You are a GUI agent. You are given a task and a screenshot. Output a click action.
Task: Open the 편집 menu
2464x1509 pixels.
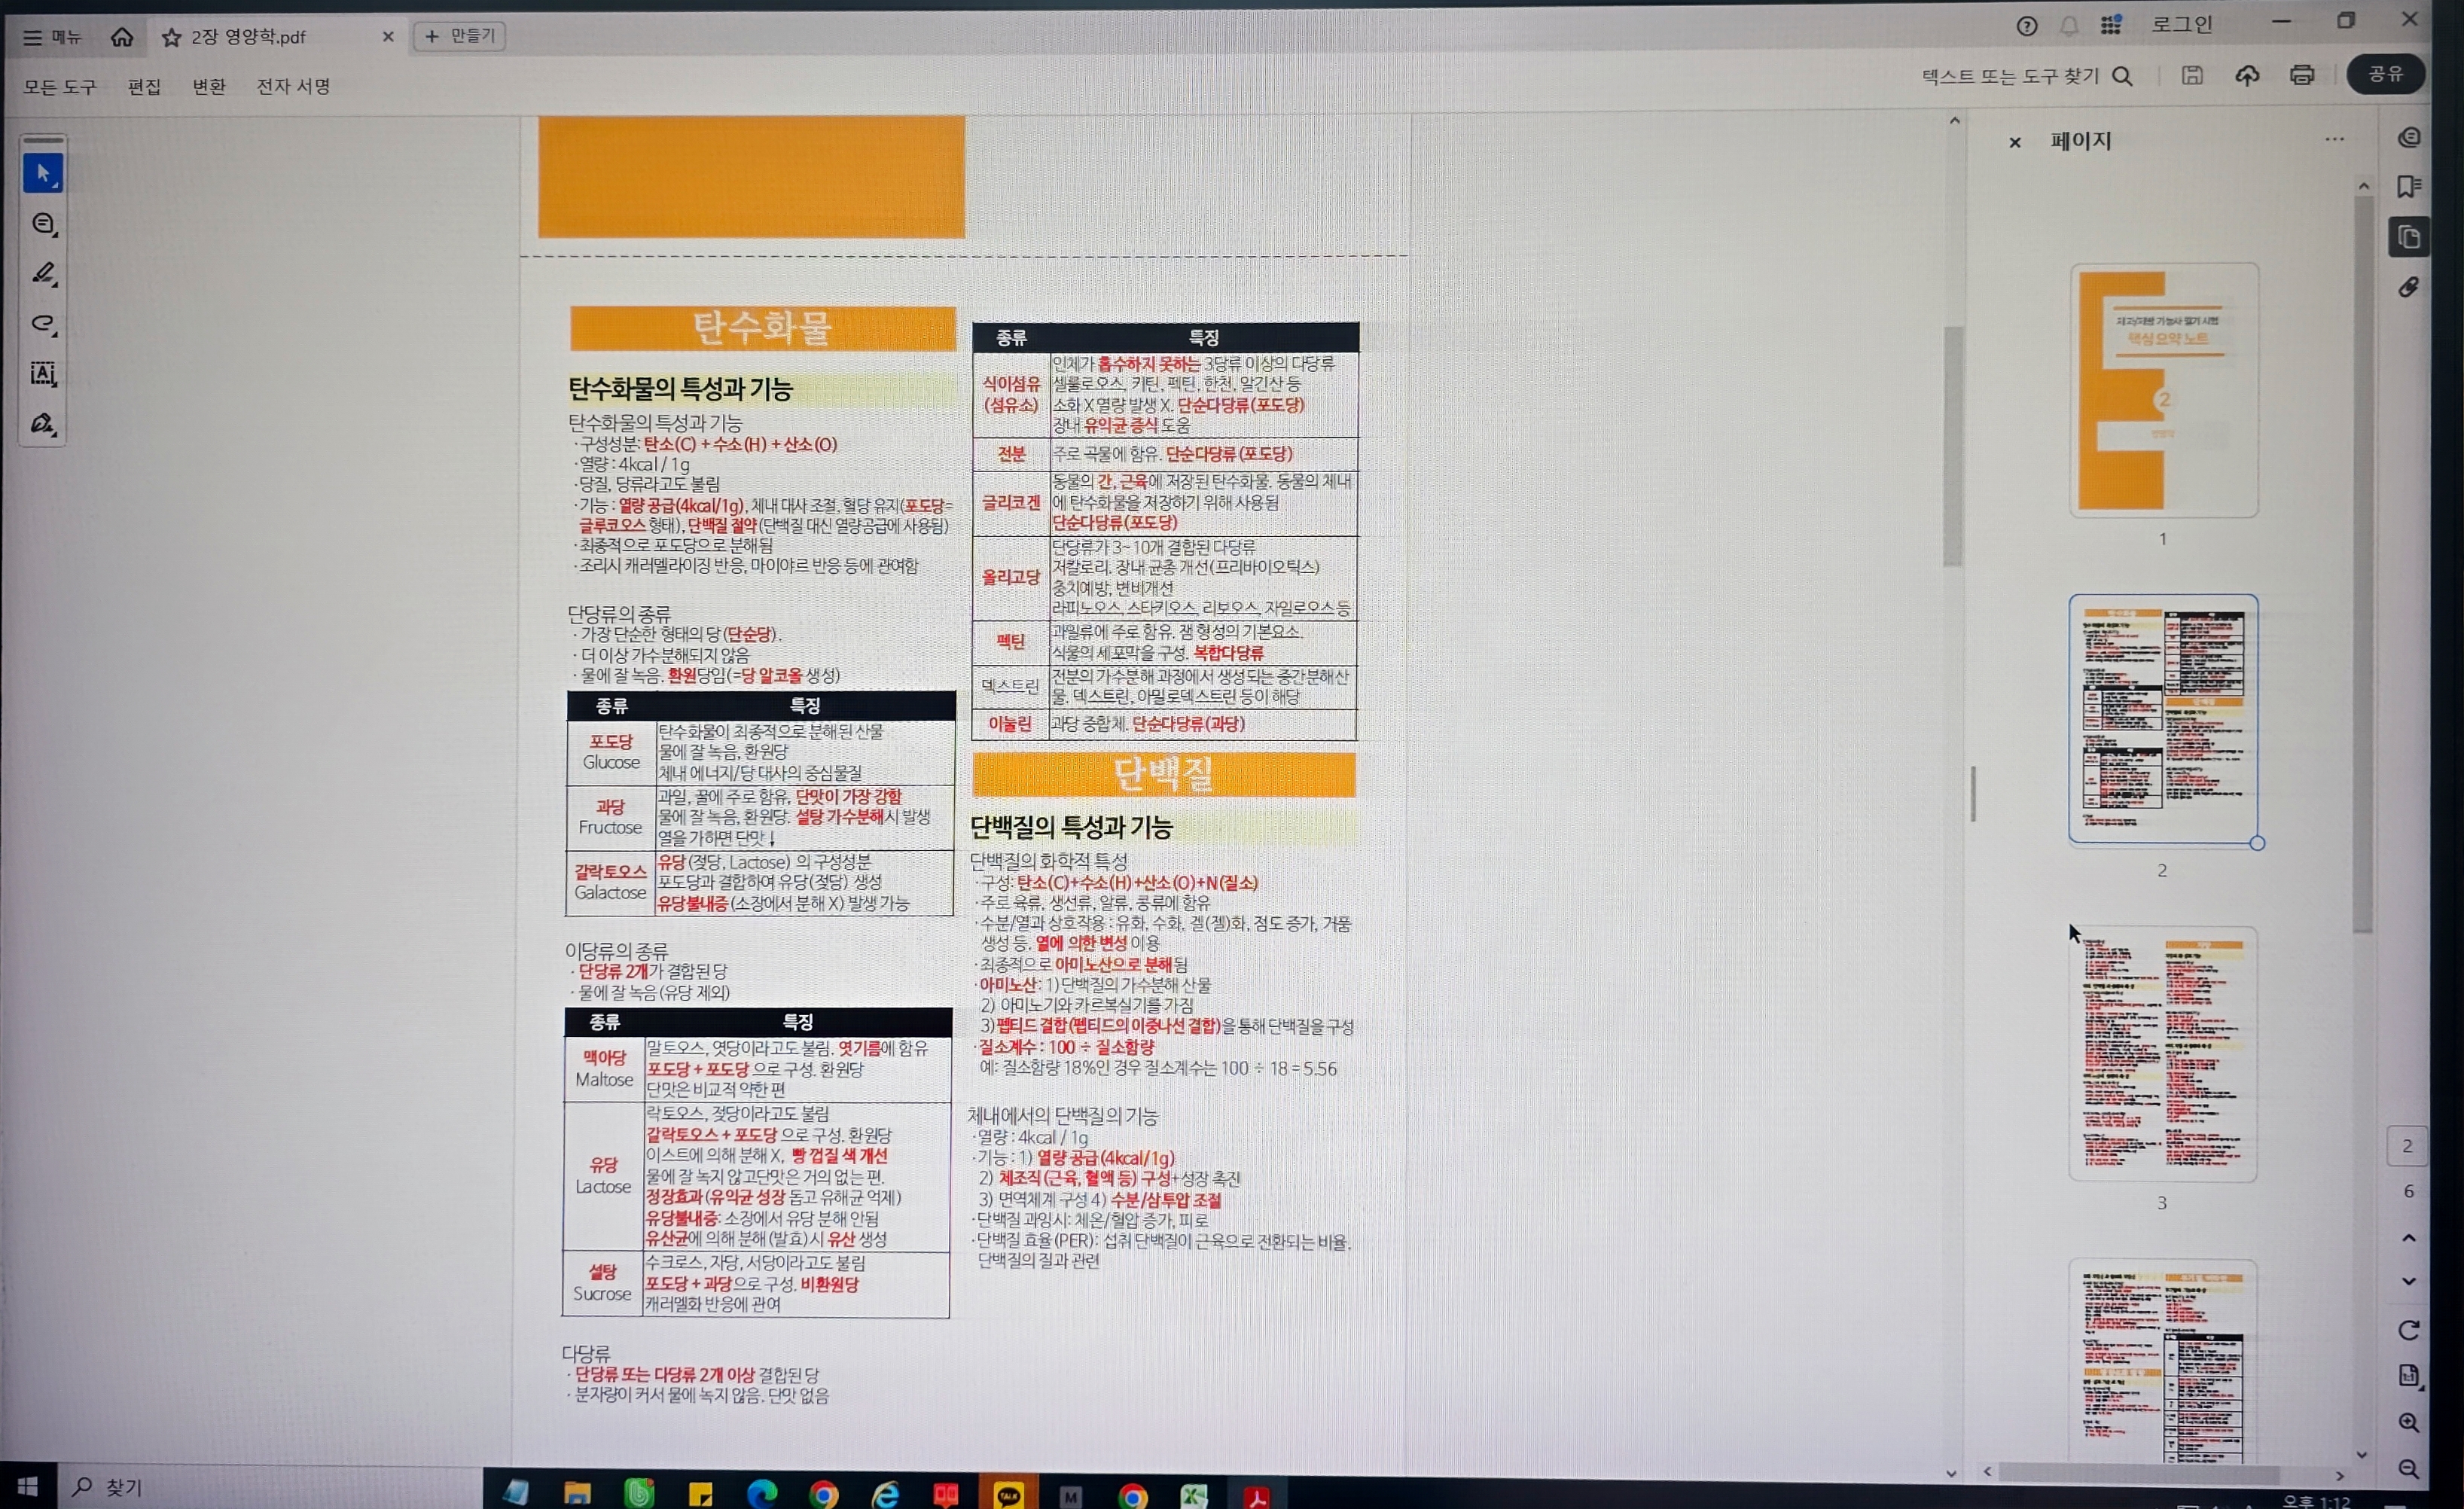tap(144, 87)
